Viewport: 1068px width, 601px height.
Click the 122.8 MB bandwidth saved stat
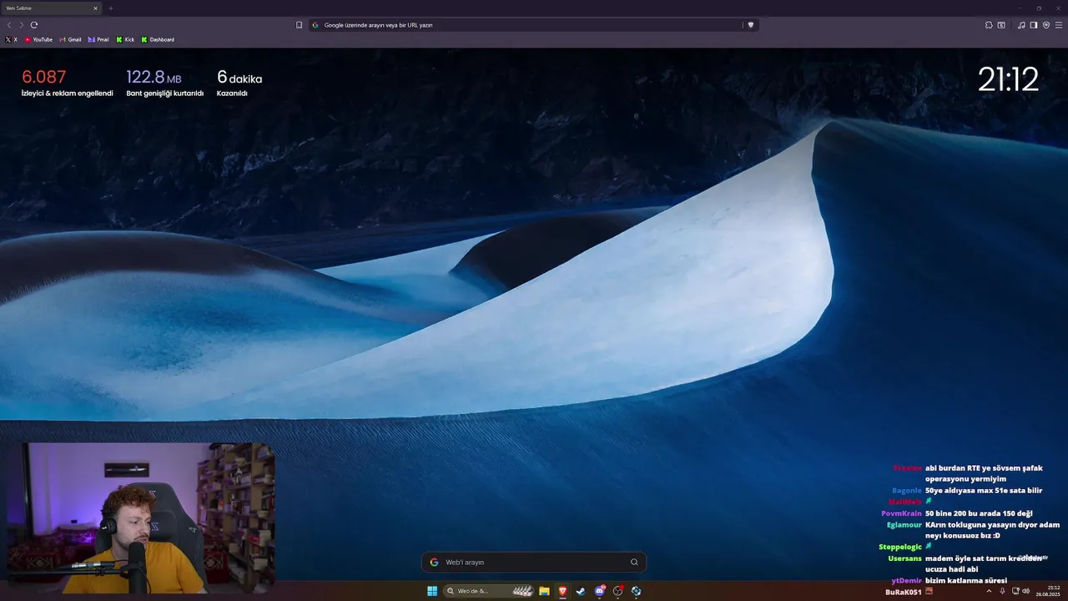pos(164,83)
